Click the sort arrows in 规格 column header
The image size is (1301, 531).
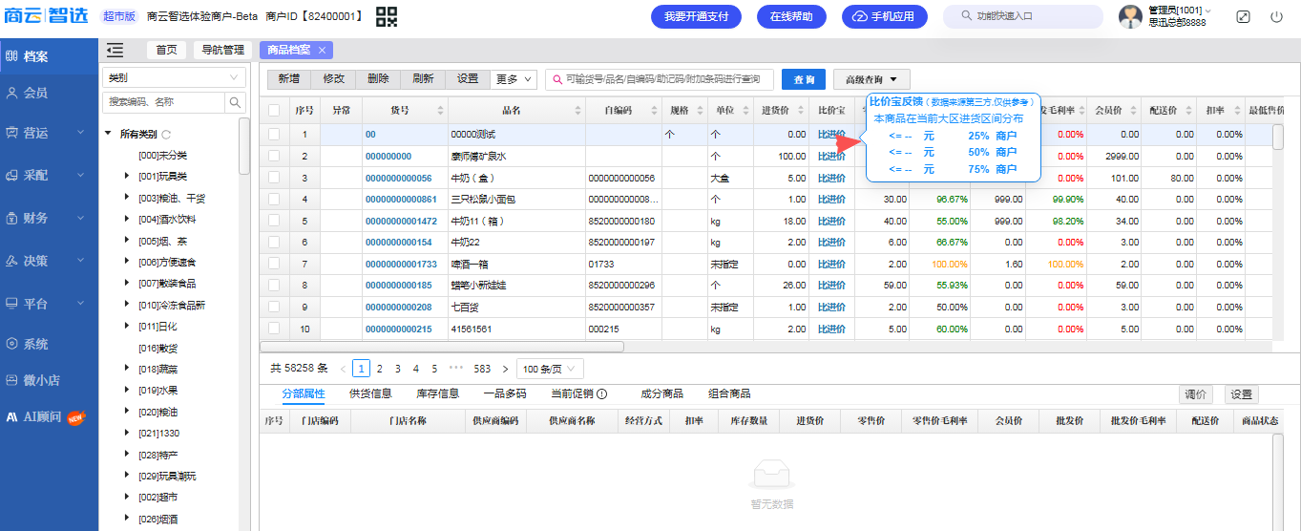click(x=700, y=110)
